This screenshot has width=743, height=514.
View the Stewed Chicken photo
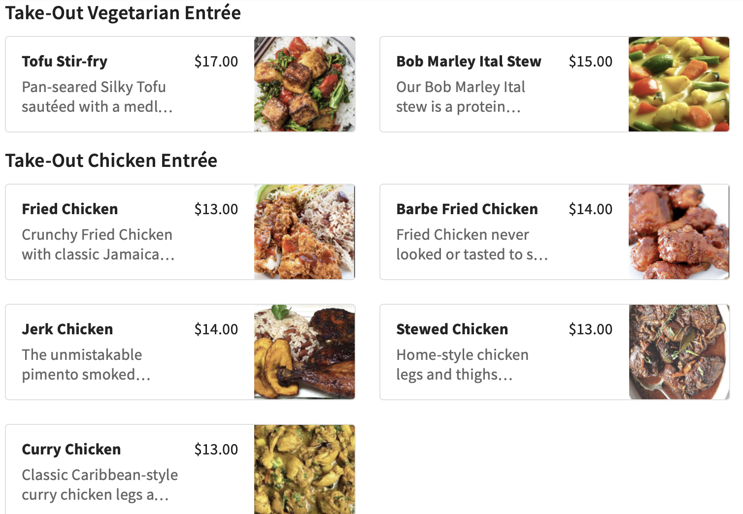coord(678,352)
